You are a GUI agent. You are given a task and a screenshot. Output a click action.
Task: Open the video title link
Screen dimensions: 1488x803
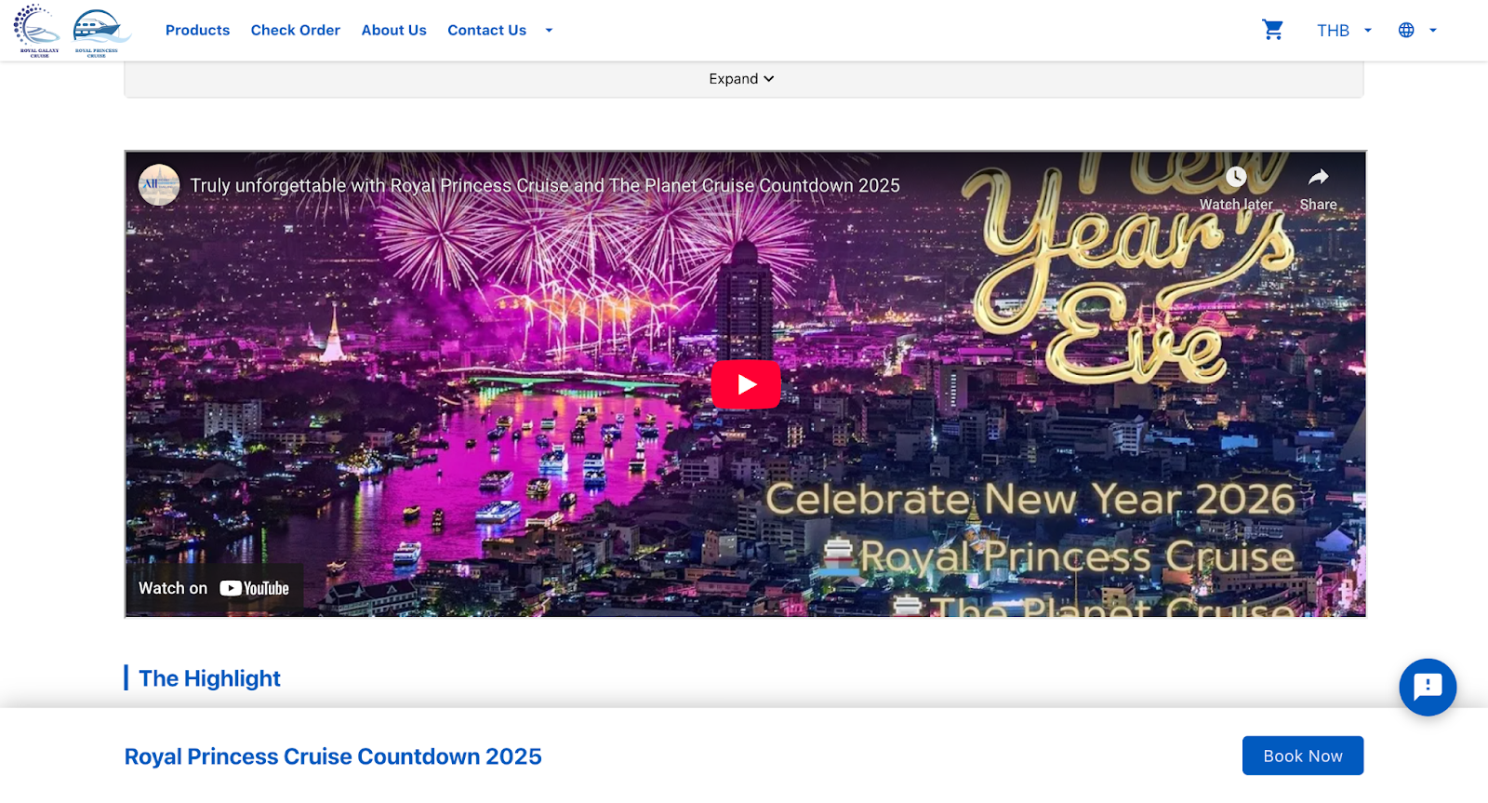pyautogui.click(x=545, y=185)
